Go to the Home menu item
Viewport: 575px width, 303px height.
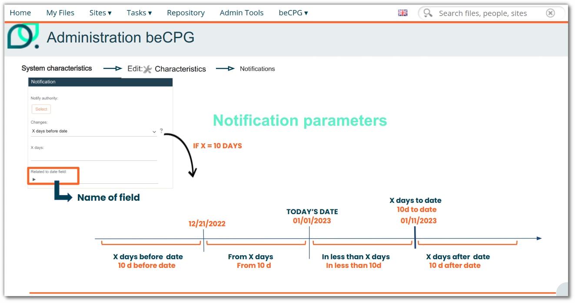(x=20, y=13)
